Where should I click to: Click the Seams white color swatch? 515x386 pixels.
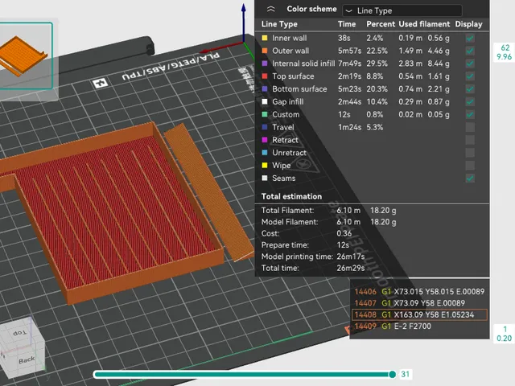(265, 179)
